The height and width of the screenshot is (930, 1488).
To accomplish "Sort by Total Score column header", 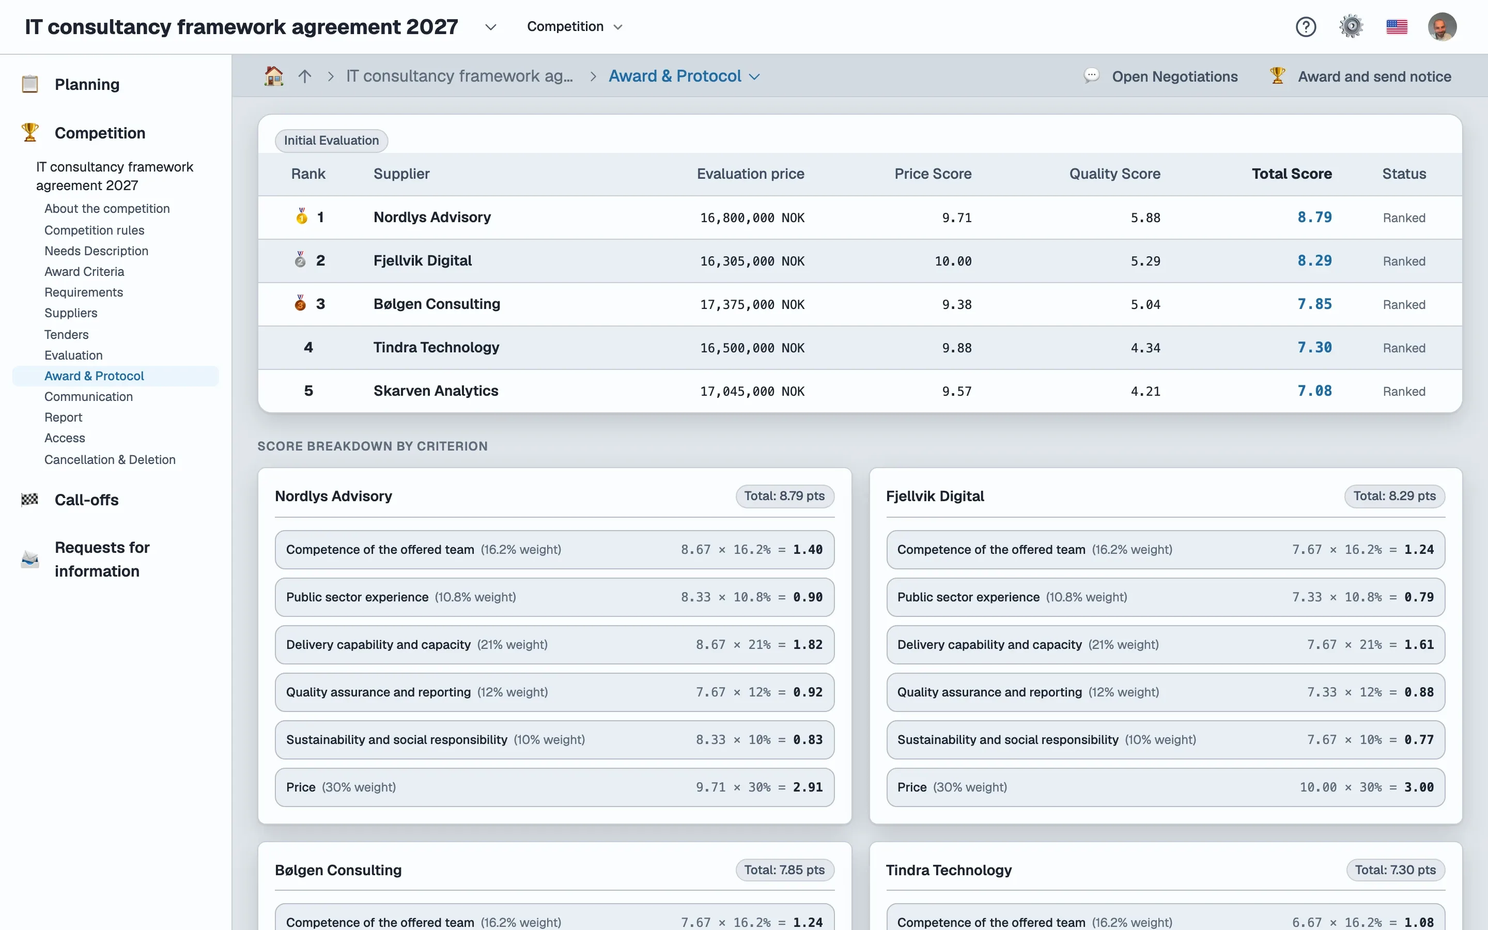I will [1292, 174].
